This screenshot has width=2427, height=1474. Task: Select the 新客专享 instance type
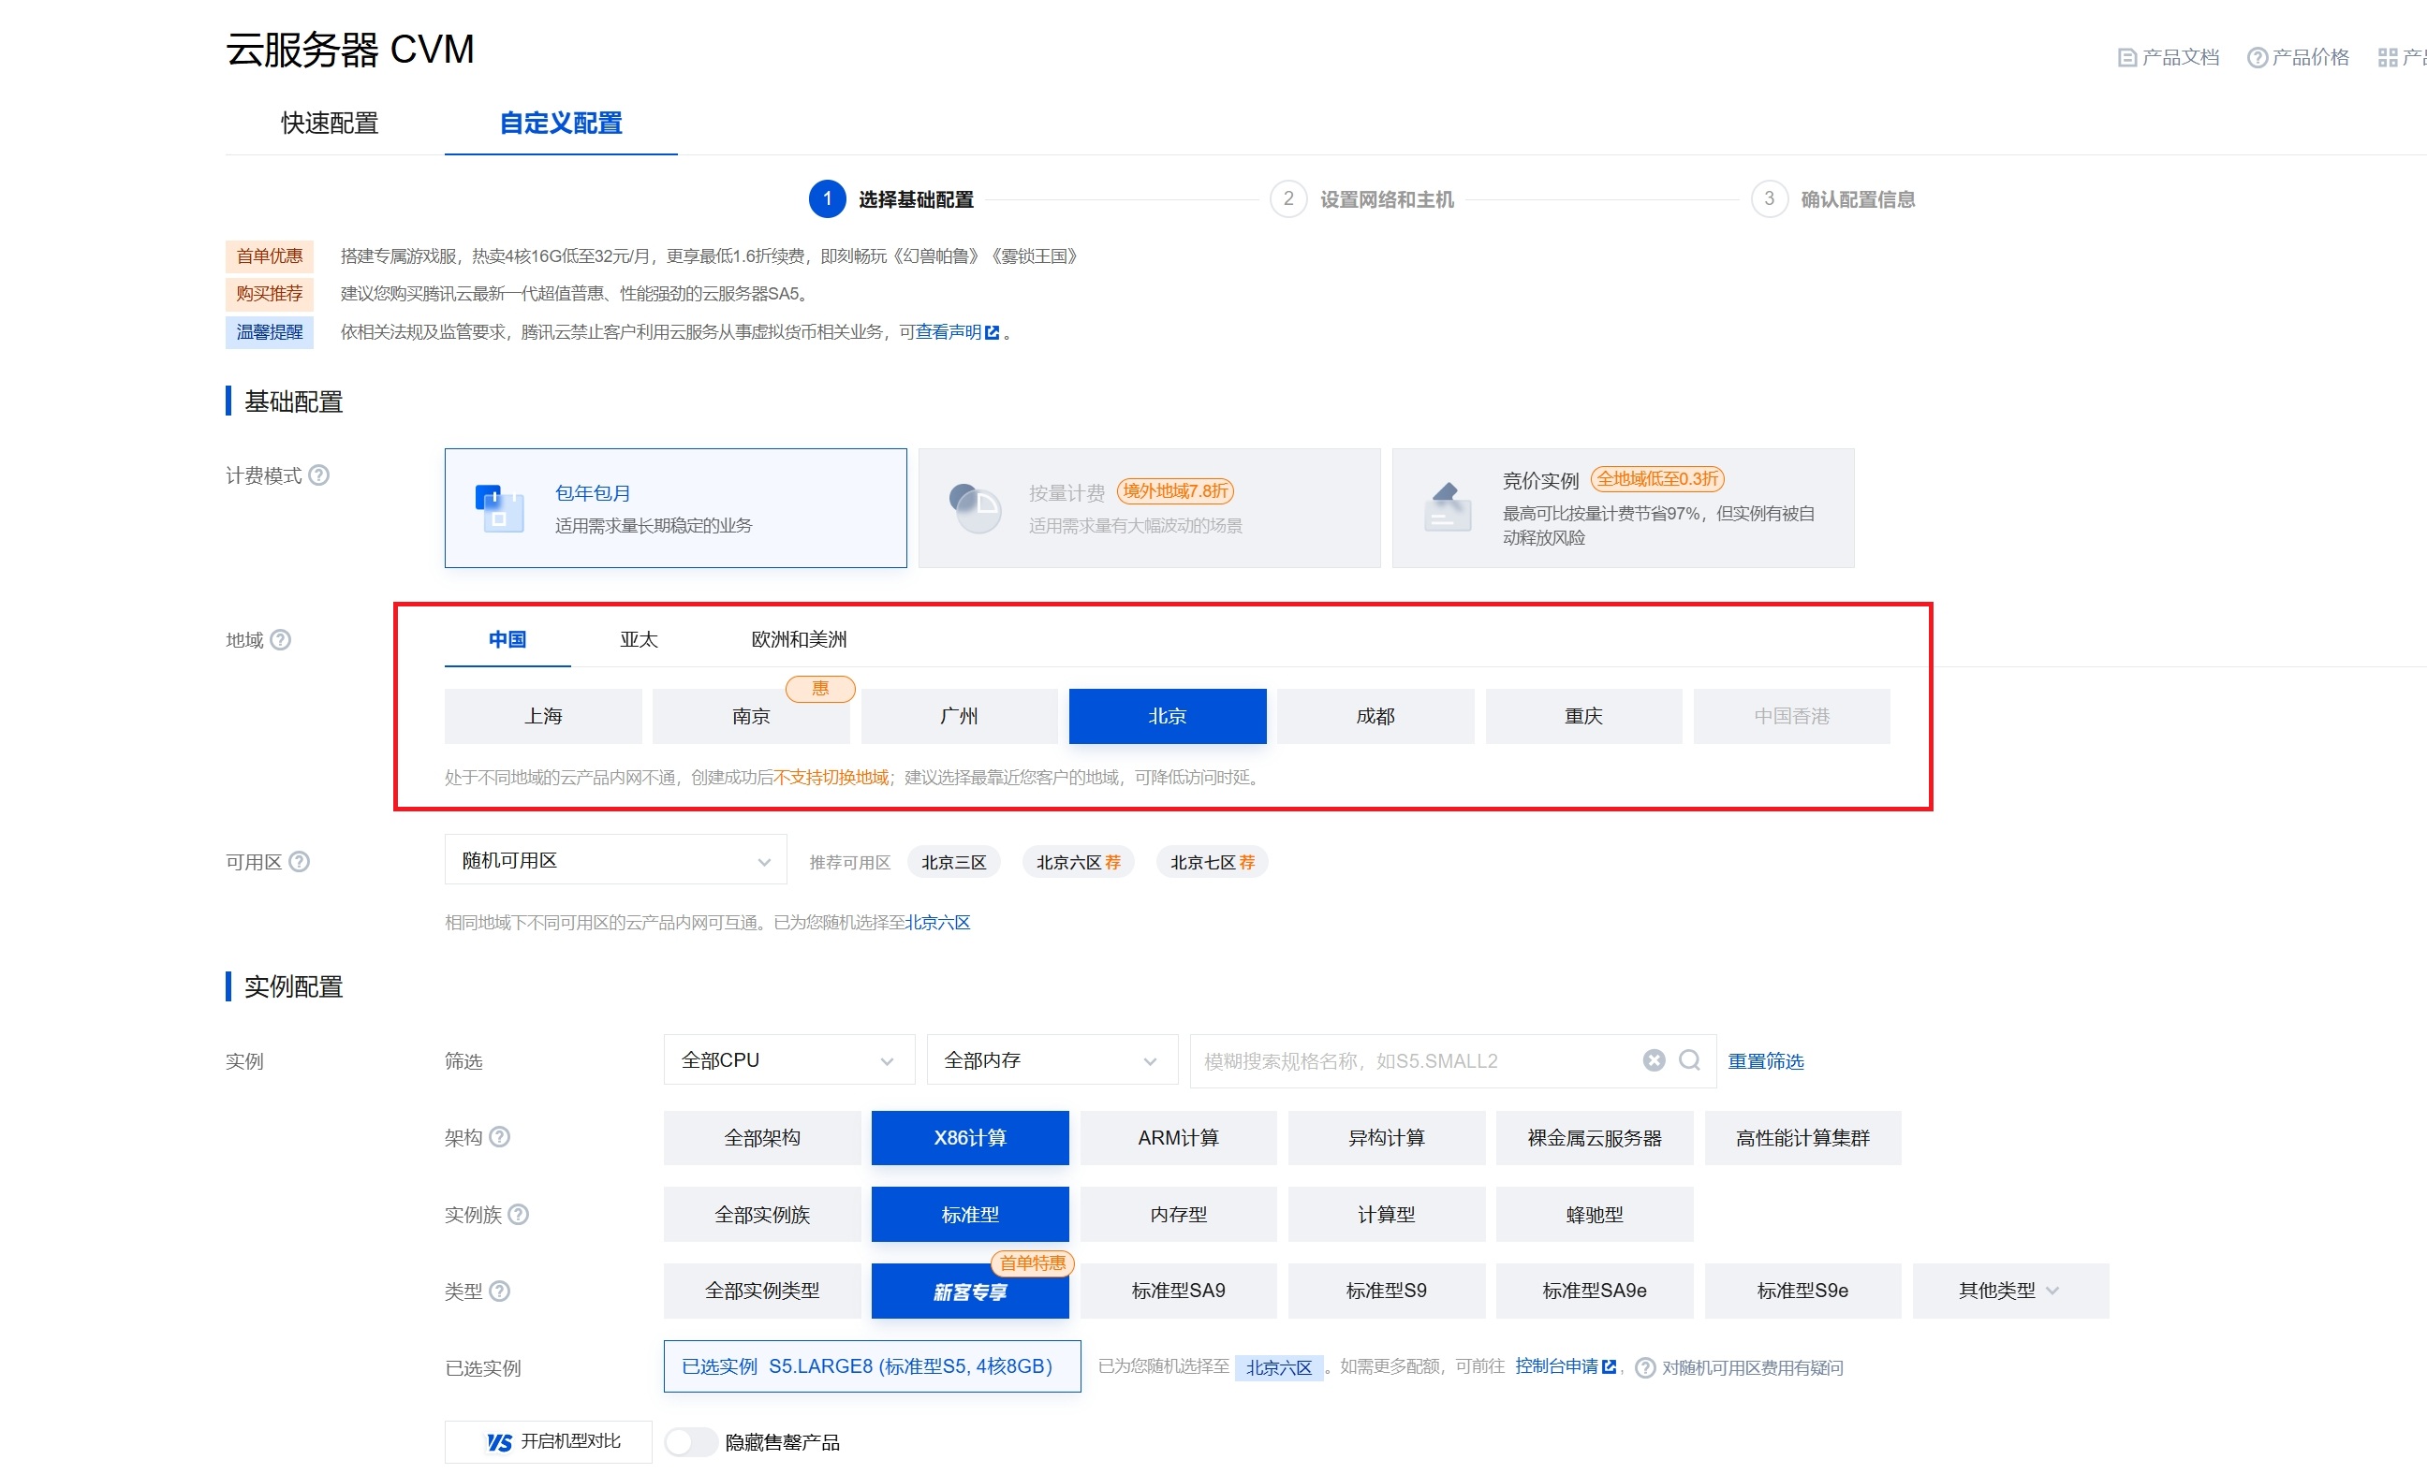[x=970, y=1291]
